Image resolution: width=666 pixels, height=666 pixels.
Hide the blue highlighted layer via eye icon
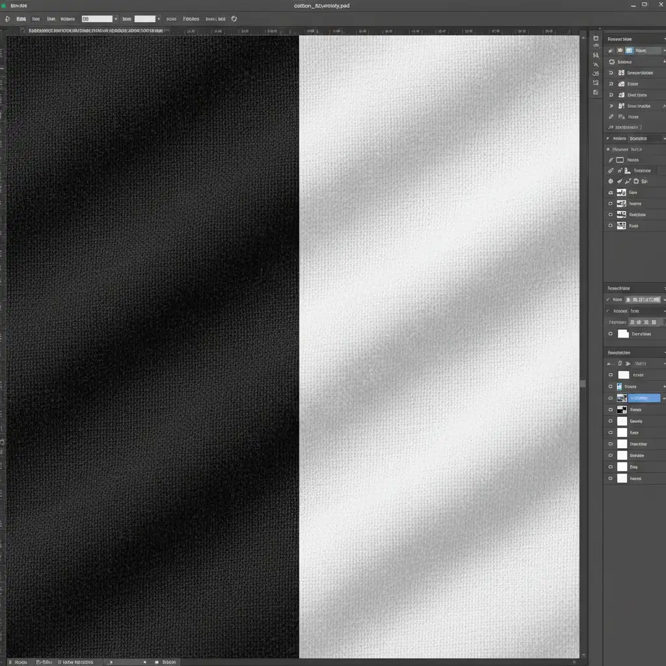pyautogui.click(x=610, y=398)
